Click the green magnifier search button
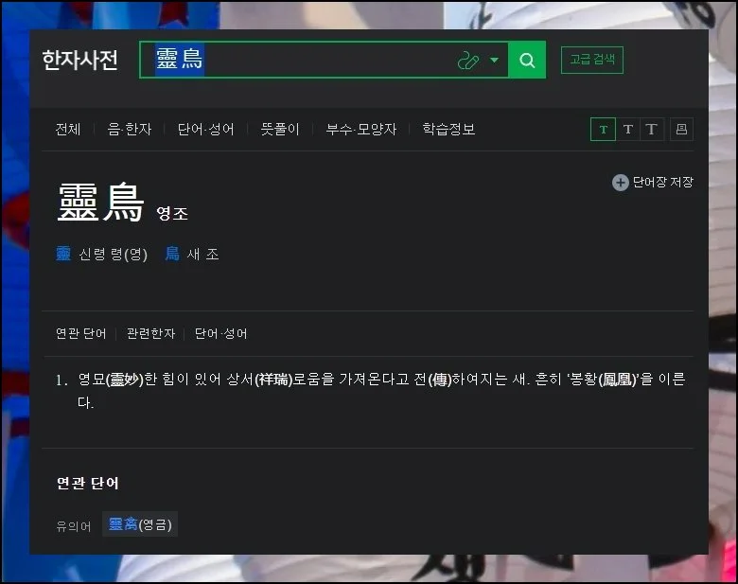738x584 pixels. pyautogui.click(x=527, y=60)
